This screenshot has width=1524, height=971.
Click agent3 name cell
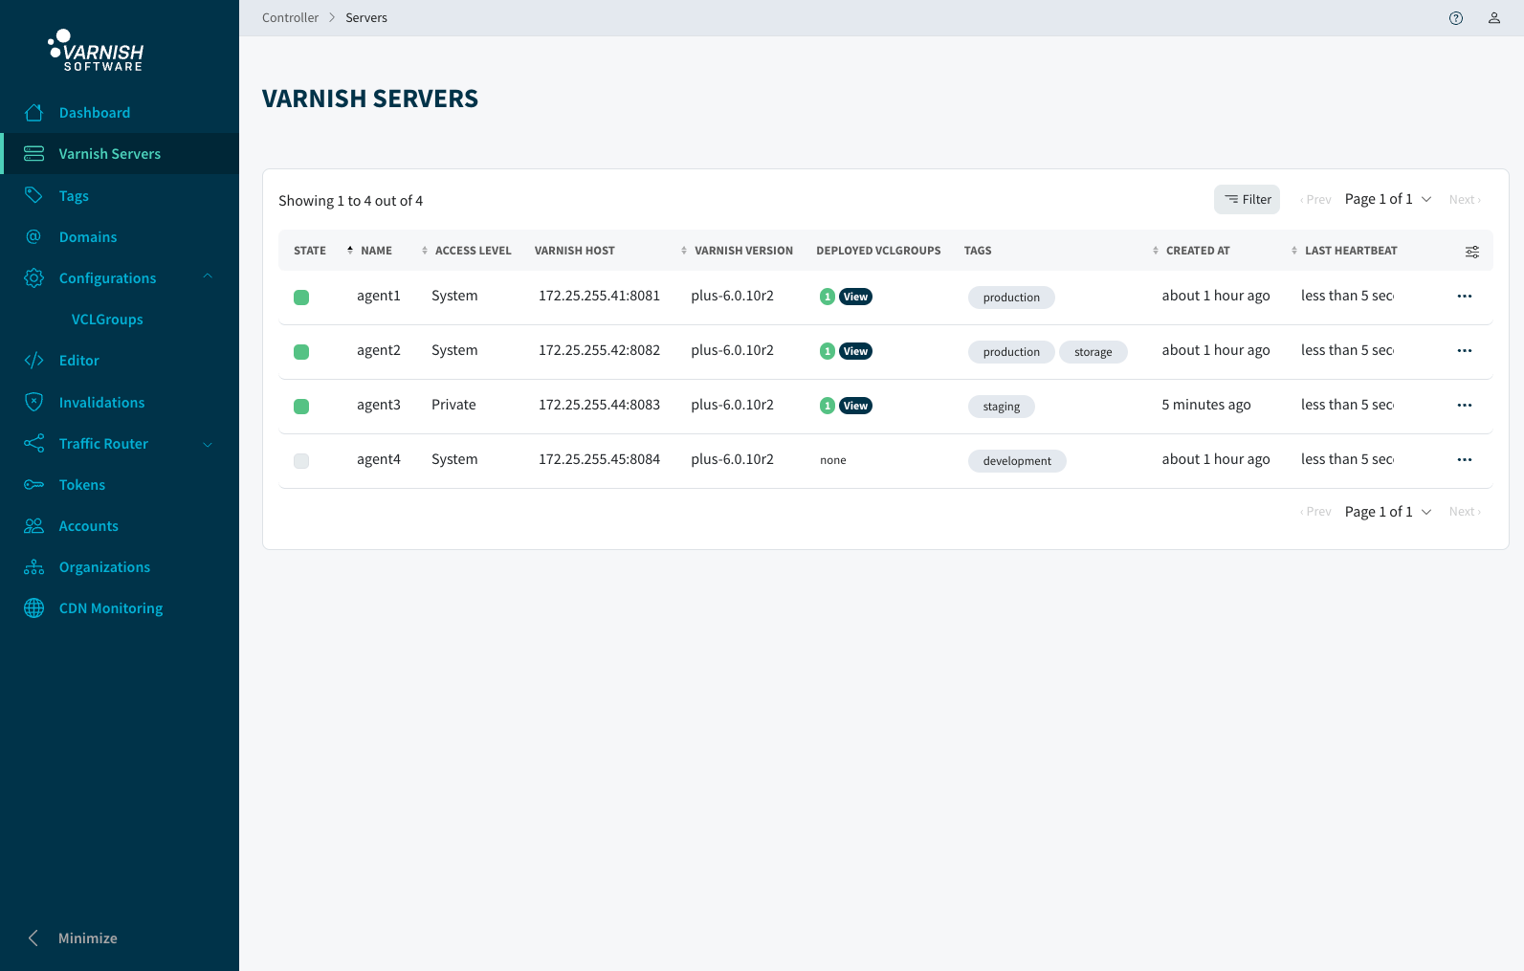point(379,405)
